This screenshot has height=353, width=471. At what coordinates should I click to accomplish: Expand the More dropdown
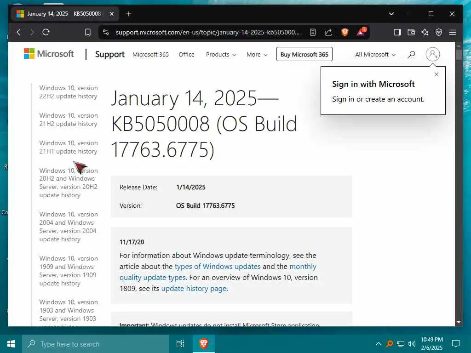(257, 54)
